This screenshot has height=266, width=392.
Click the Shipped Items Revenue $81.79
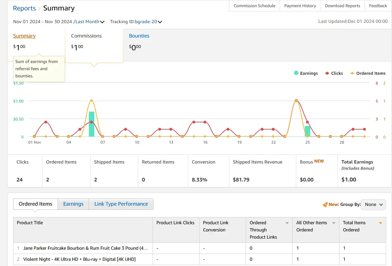[241, 180]
